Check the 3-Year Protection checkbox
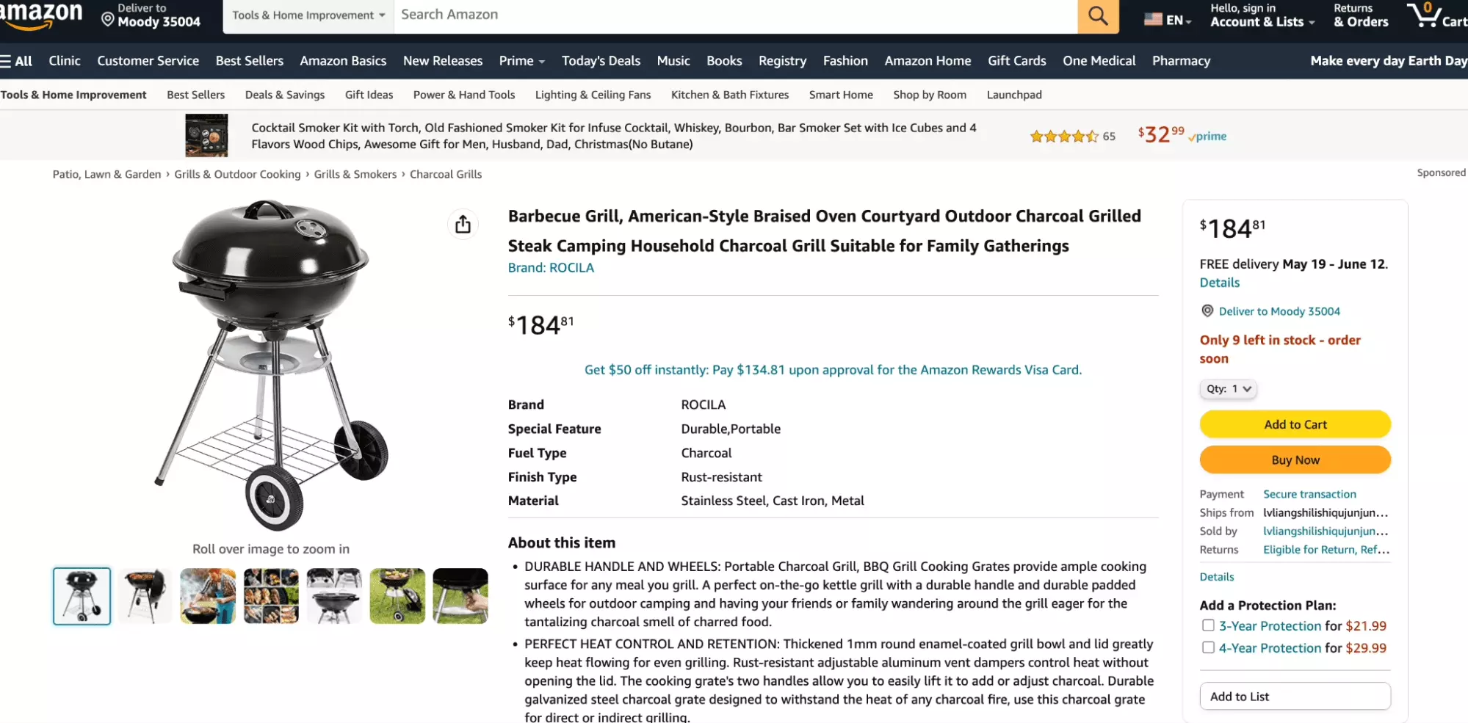 (x=1208, y=625)
